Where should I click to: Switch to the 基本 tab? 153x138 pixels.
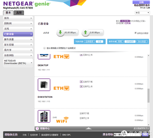[x=8, y=13]
